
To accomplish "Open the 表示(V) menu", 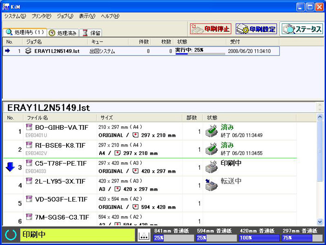I will tap(87, 16).
